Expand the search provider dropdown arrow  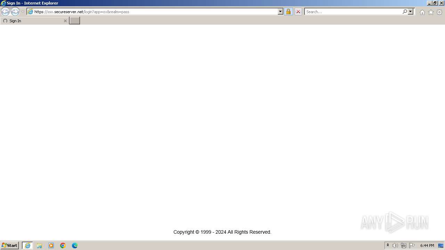(411, 12)
